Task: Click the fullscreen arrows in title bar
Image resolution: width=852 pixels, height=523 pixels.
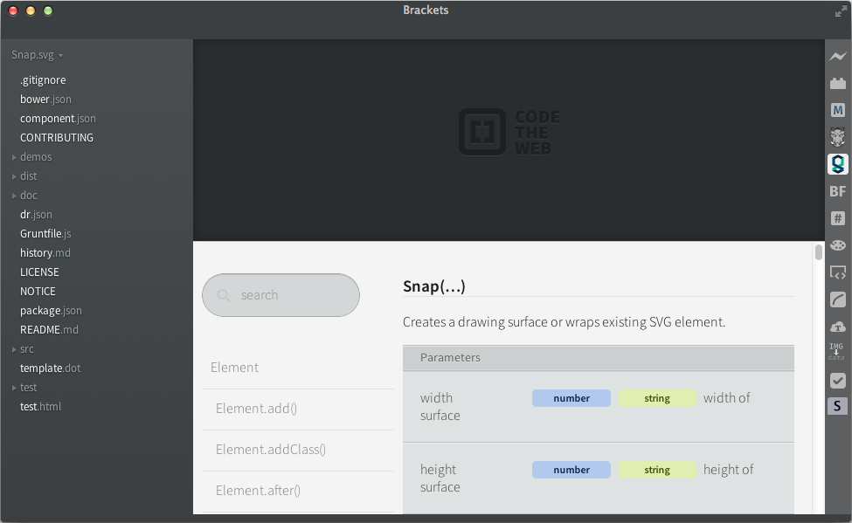Action: pos(841,11)
